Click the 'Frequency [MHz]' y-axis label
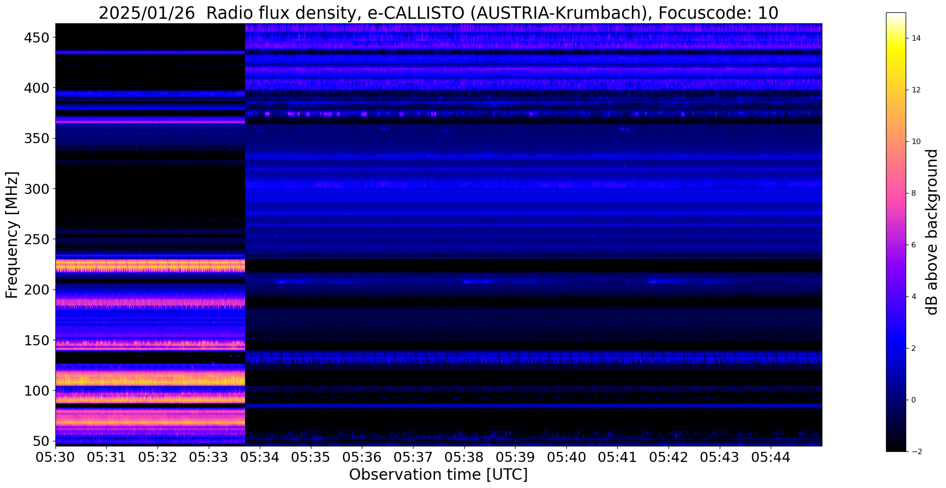The image size is (946, 488). 12,235
